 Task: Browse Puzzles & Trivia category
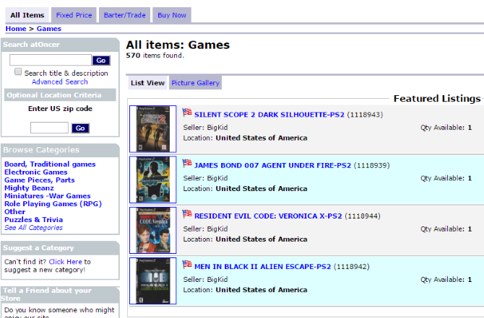[33, 220]
